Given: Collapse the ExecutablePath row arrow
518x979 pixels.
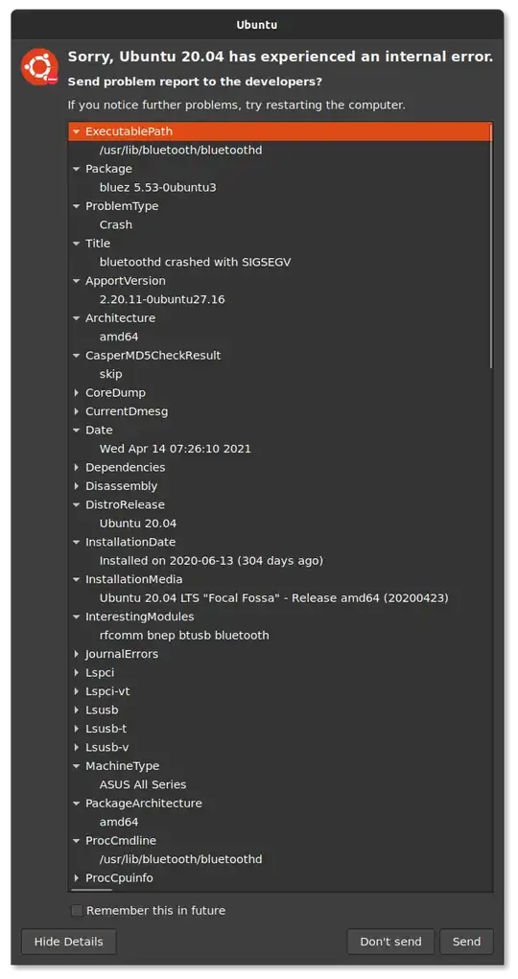Looking at the screenshot, I should coord(76,131).
